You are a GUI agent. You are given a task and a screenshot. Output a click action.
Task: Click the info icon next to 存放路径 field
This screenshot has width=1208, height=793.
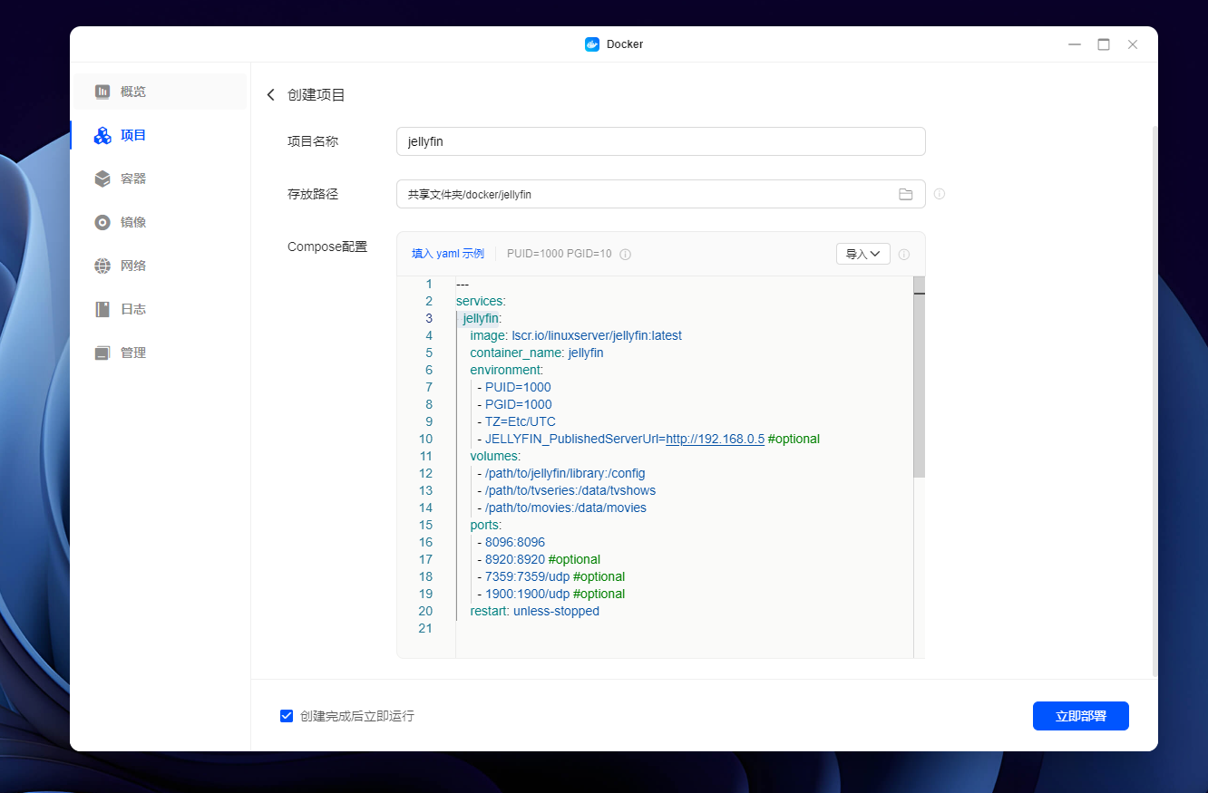coord(940,194)
